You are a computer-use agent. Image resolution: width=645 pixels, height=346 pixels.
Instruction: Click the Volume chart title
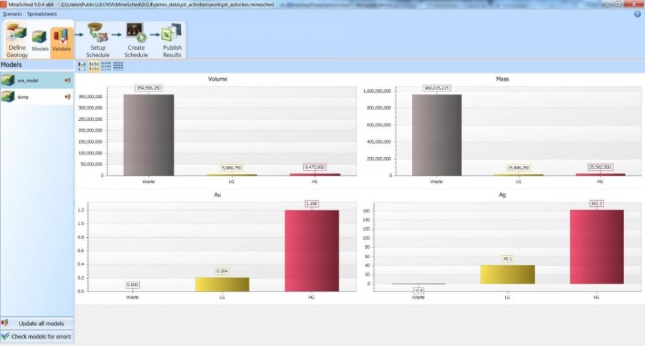tap(218, 79)
